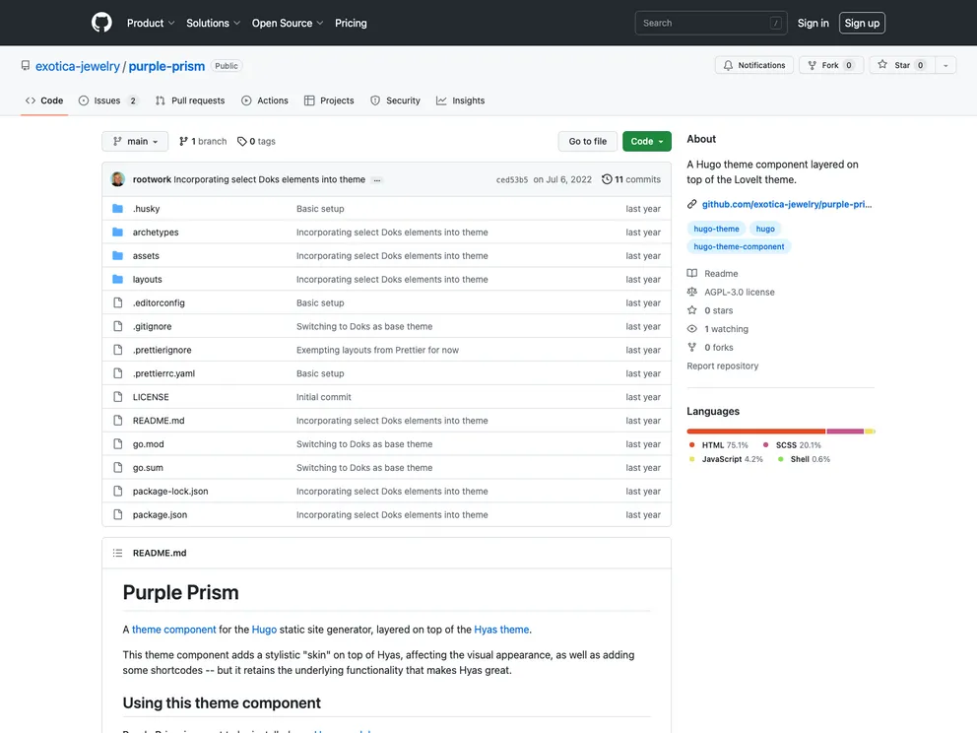Click the tags icon next to 0 tags

pos(242,142)
